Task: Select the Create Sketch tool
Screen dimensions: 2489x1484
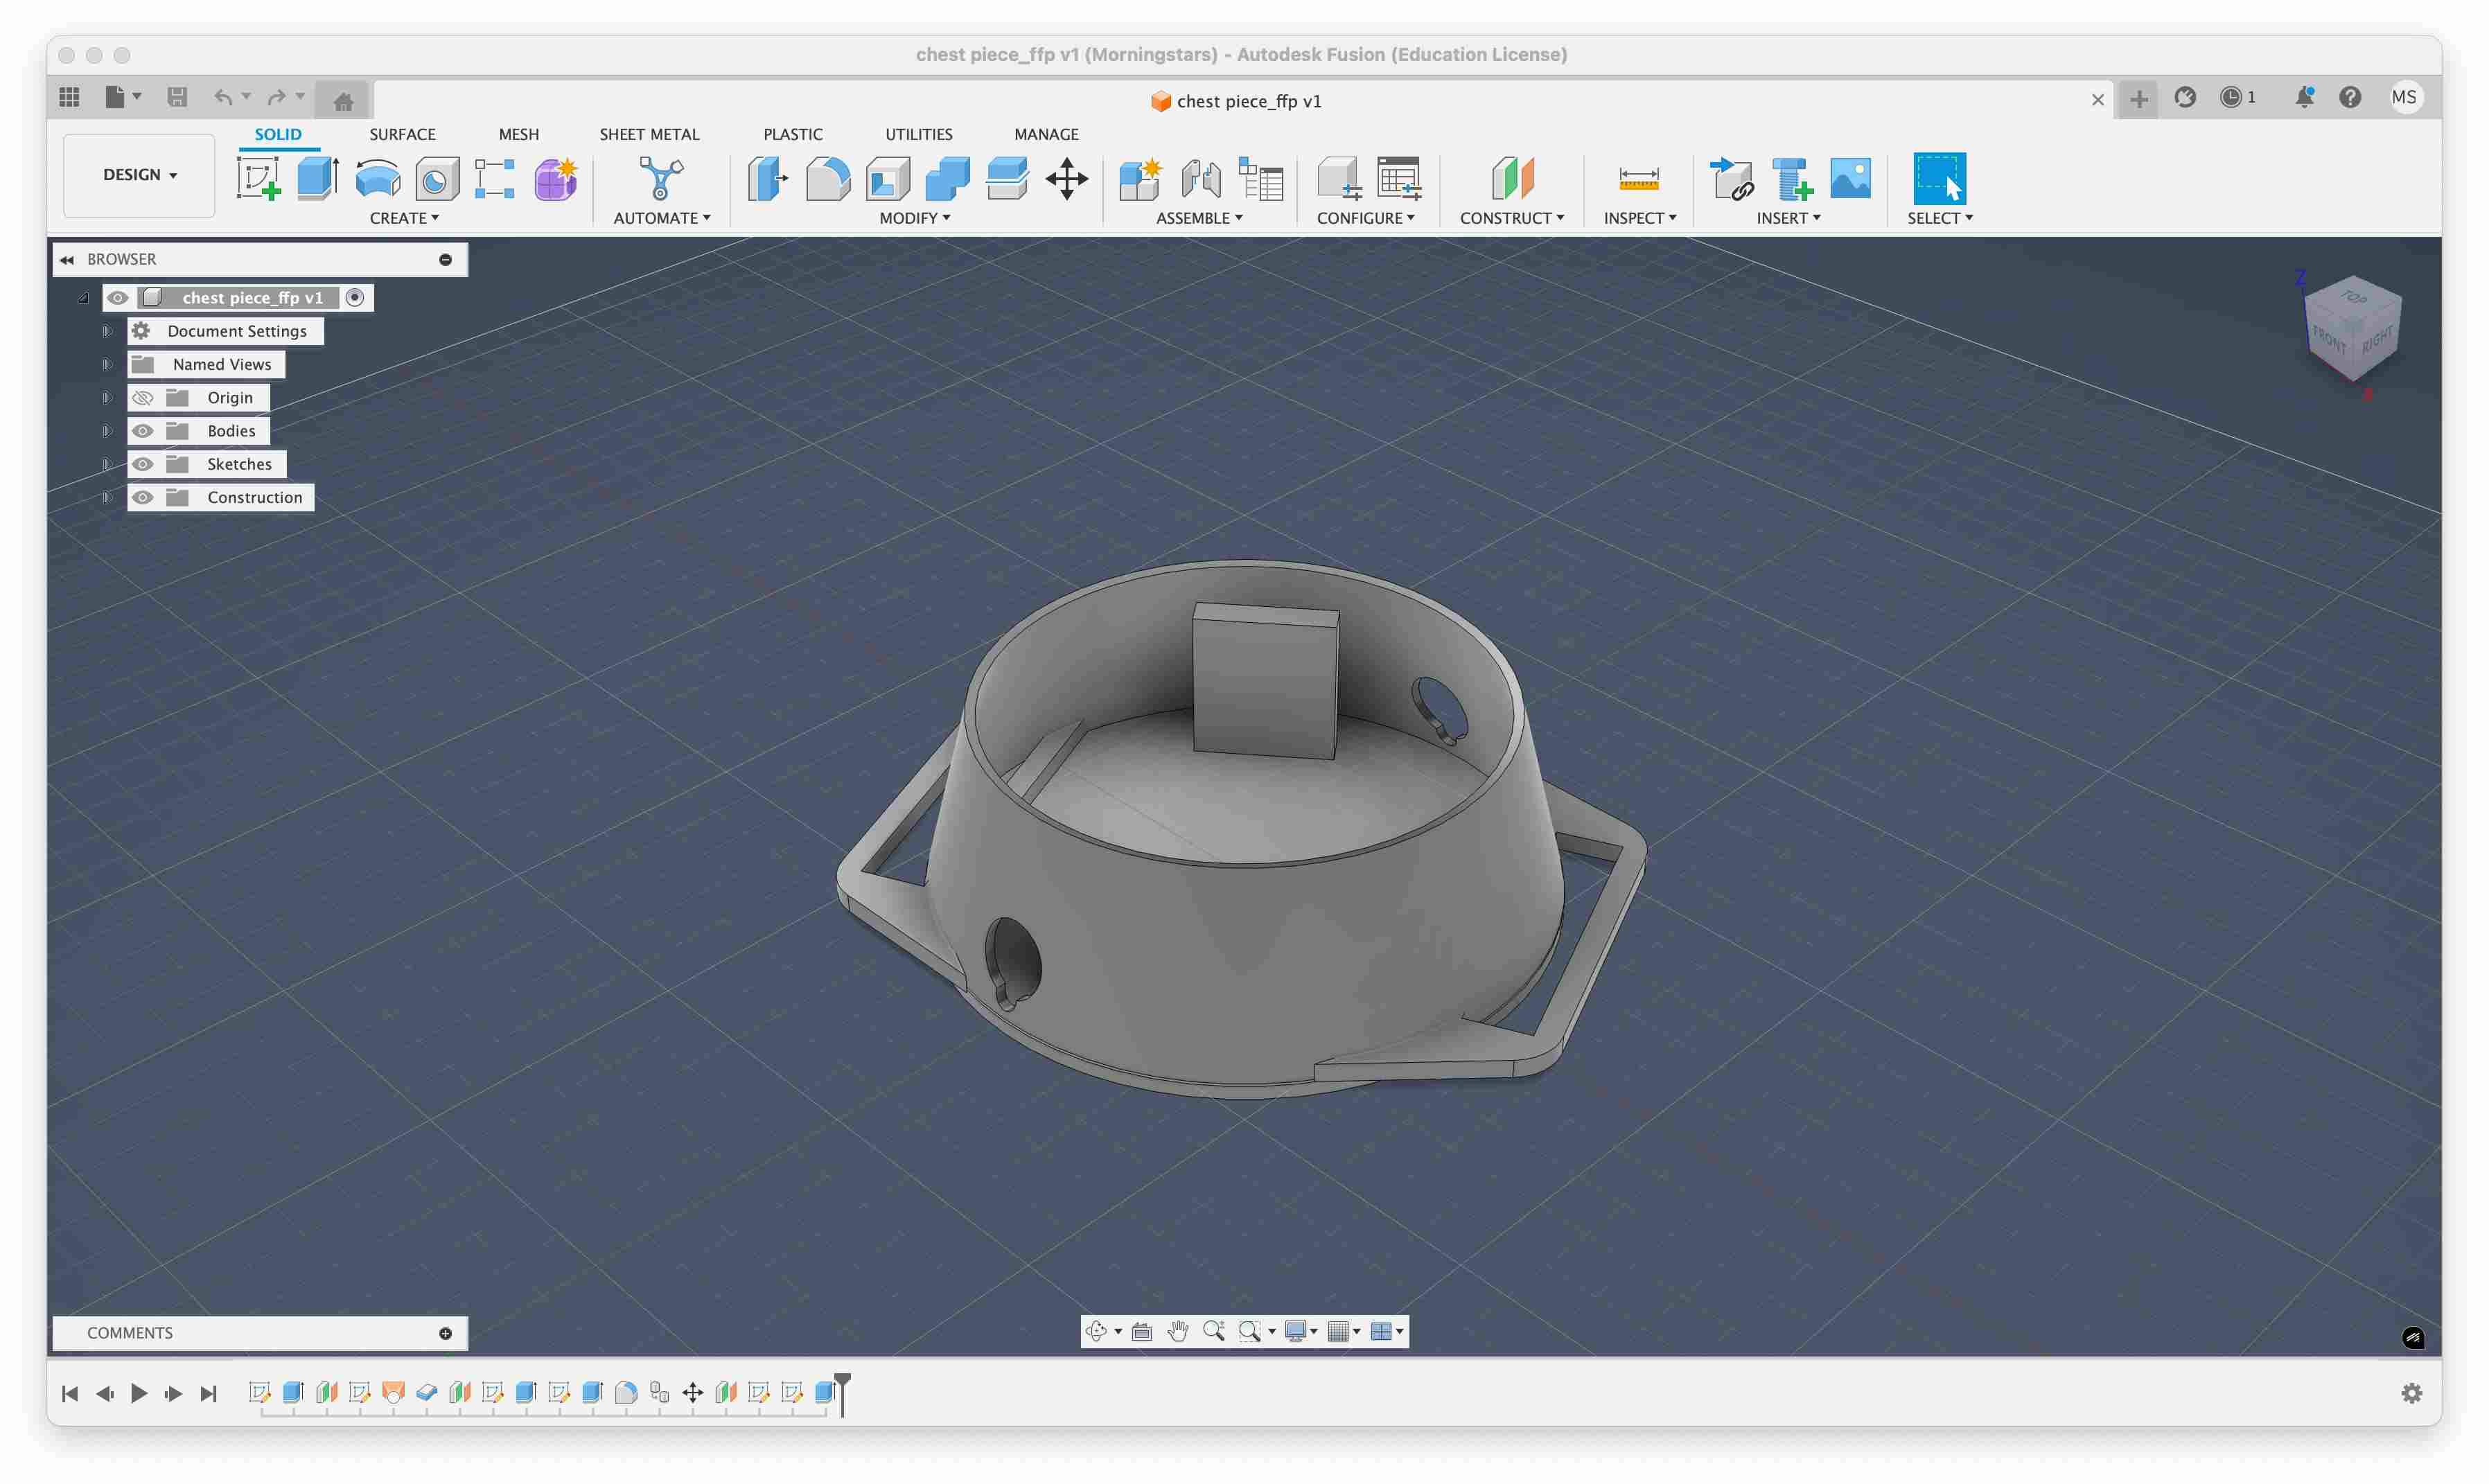Action: pyautogui.click(x=258, y=179)
